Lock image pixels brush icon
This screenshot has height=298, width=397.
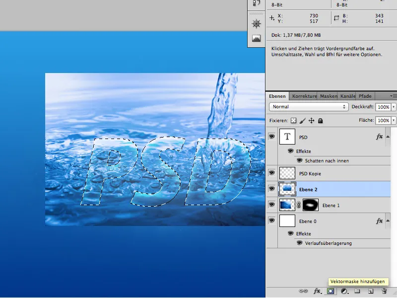pyautogui.click(x=302, y=121)
